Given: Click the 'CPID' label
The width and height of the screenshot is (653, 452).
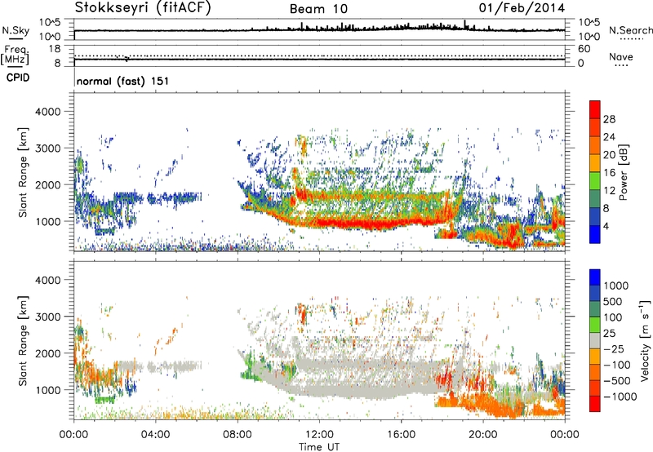Looking at the screenshot, I should [x=18, y=78].
